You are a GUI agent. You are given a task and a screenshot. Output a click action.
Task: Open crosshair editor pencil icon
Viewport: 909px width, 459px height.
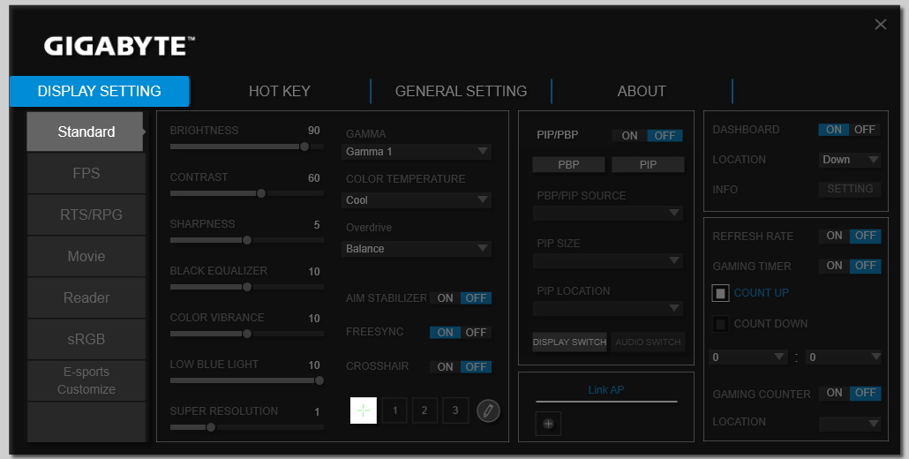click(488, 410)
